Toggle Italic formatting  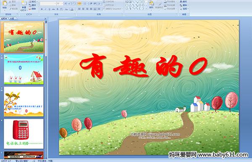[x=45, y=9]
